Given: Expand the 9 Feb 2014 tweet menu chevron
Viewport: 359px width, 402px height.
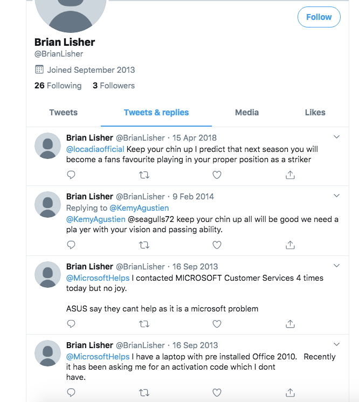Looking at the screenshot, I should tap(336, 196).
